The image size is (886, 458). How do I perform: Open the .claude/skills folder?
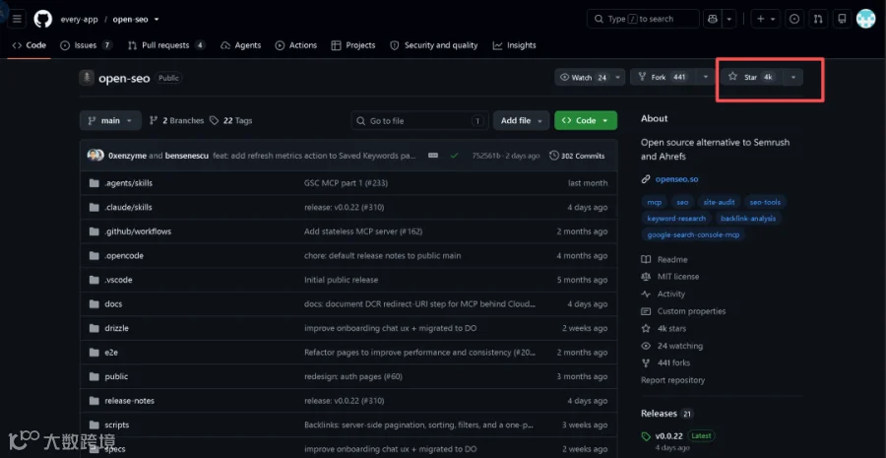(x=128, y=208)
